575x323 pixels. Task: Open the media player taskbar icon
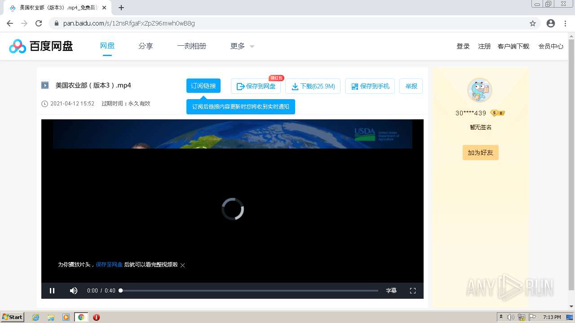tap(66, 317)
